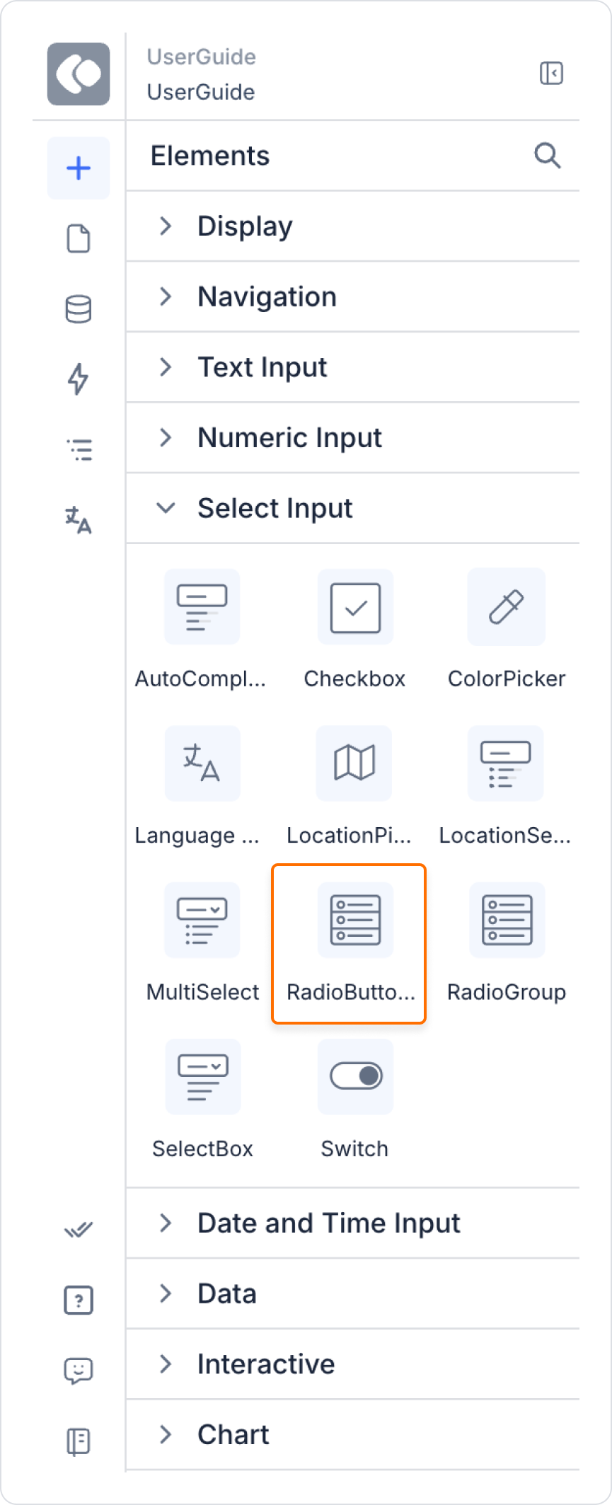Expand the Numeric Input category

click(x=352, y=438)
